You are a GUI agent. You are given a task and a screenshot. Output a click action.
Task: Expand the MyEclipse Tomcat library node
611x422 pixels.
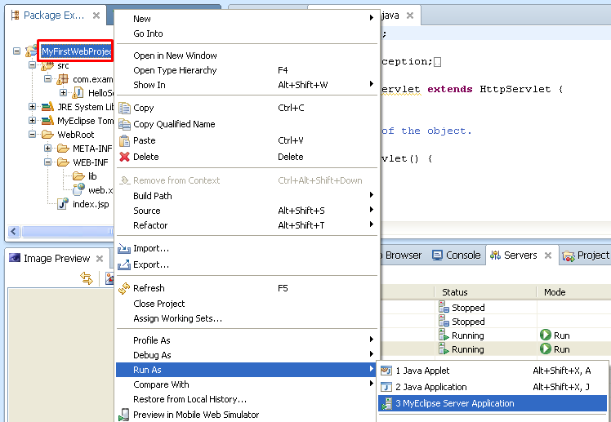(33, 121)
